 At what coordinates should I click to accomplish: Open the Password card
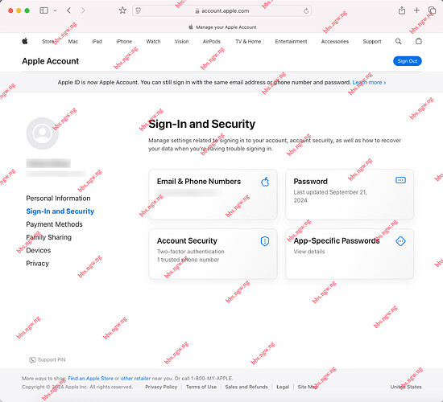click(350, 194)
